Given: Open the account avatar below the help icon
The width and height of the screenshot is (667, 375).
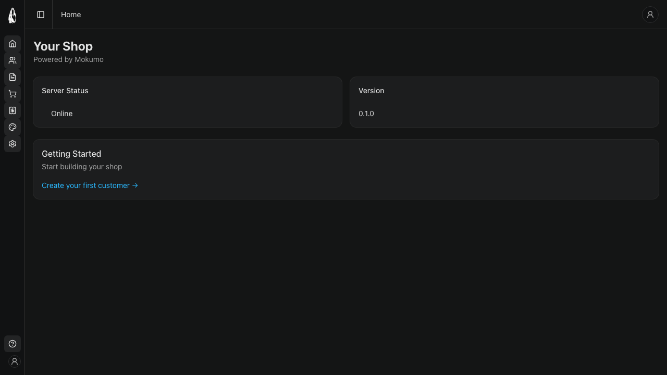Looking at the screenshot, I should coord(15,361).
